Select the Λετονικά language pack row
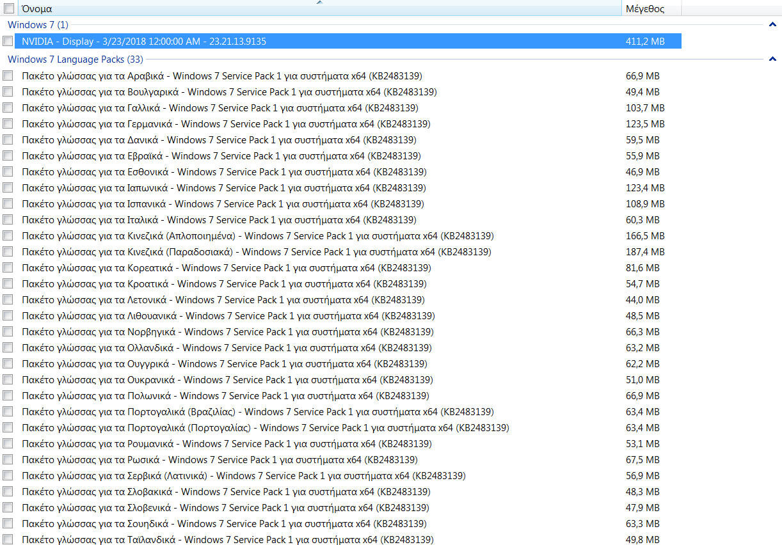Viewport: 782px width, 545px height. [x=348, y=299]
